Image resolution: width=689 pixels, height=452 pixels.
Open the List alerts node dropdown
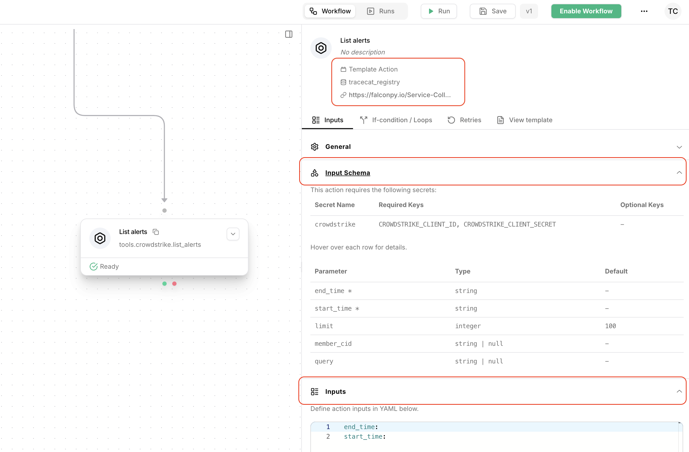pos(233,234)
